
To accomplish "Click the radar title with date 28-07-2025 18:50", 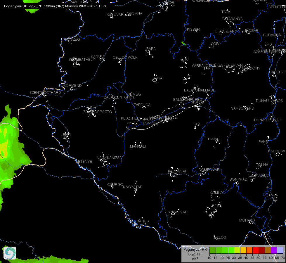I will [x=56, y=6].
